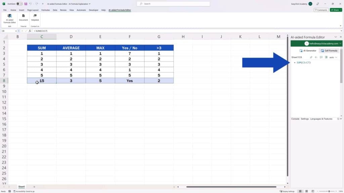Click the comment bubble icon in formula editor
Image resolution: width=344 pixels, height=193 pixels.
[321, 57]
